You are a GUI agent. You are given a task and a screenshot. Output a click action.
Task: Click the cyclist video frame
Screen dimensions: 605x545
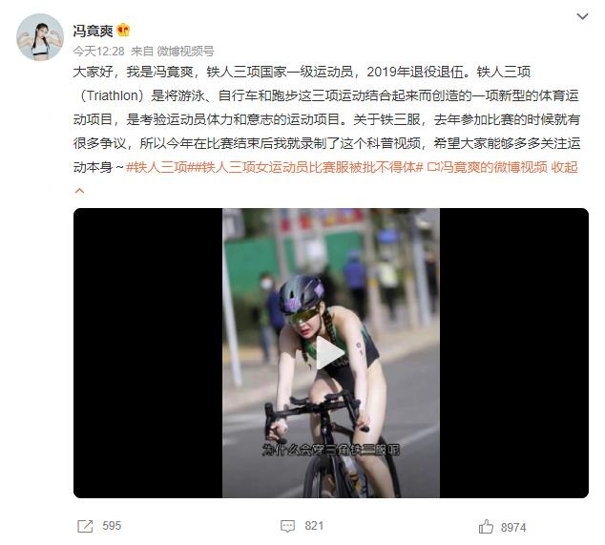[331, 353]
